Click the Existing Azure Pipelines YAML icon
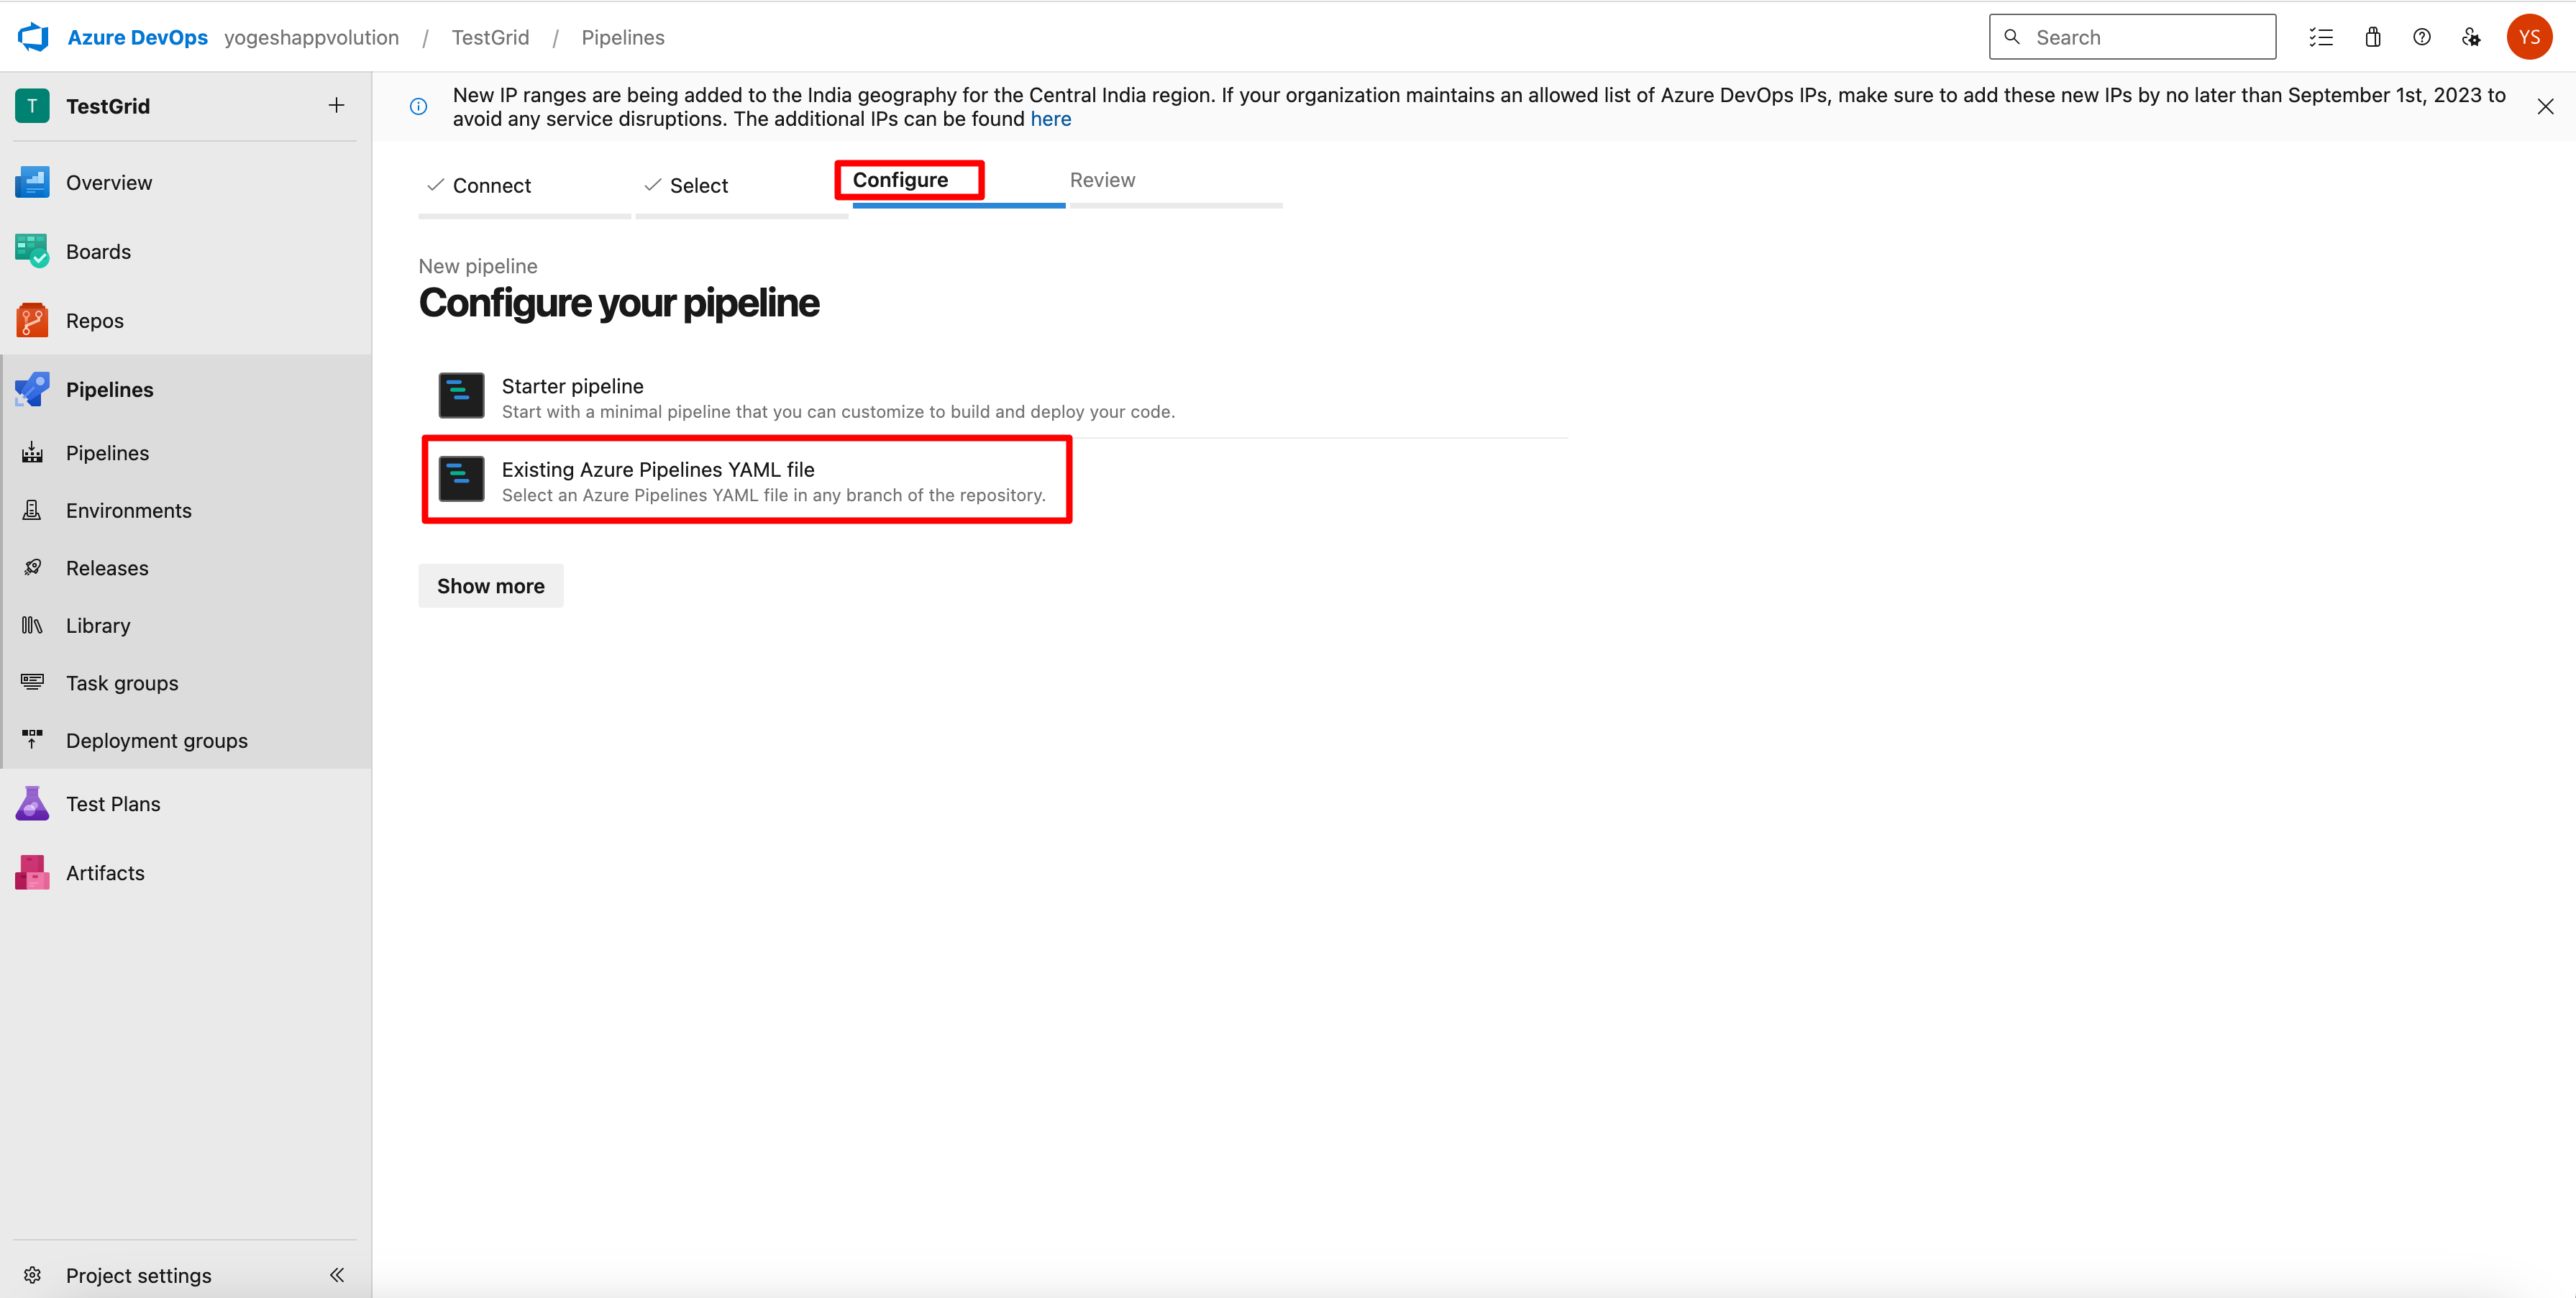The height and width of the screenshot is (1298, 2576). 461,479
